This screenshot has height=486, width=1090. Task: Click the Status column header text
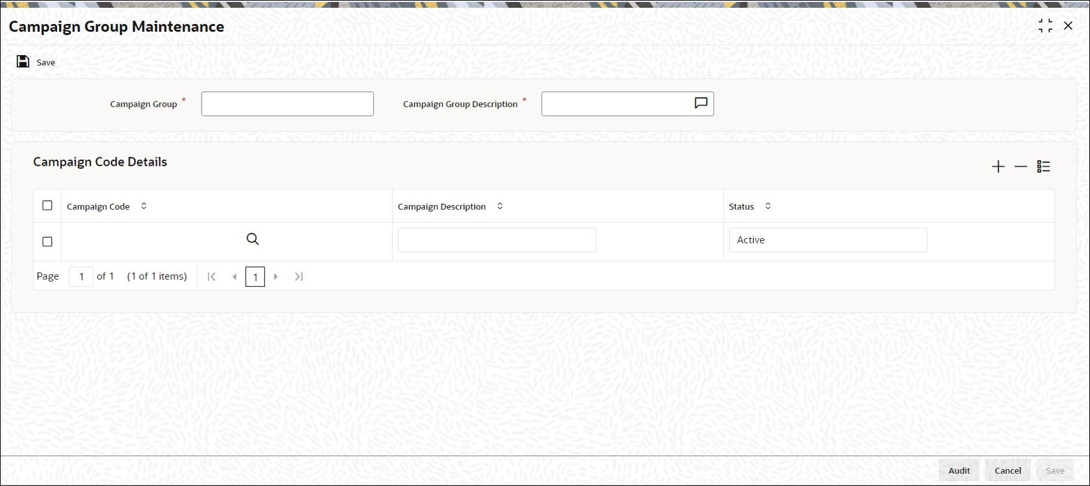click(741, 206)
